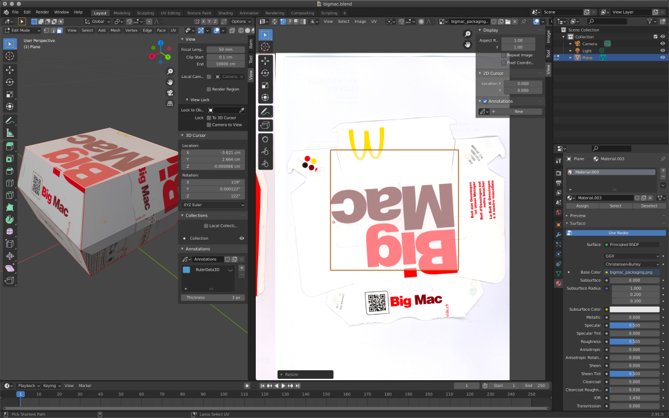Collapse the View Lock subpanel
The width and height of the screenshot is (669, 418).
[187, 100]
